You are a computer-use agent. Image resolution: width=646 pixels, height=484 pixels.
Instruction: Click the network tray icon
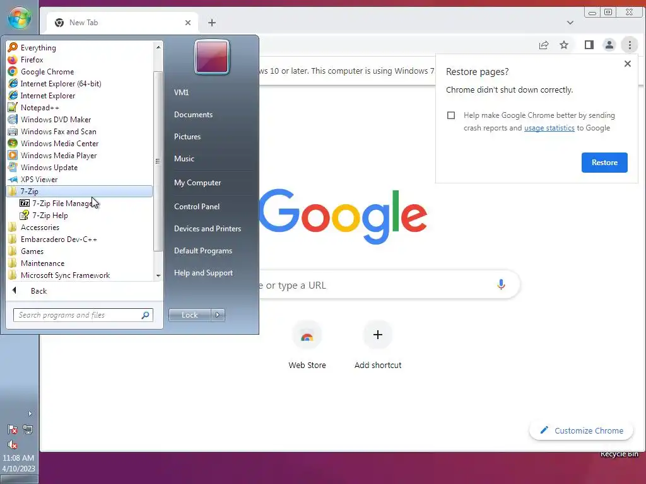click(28, 430)
